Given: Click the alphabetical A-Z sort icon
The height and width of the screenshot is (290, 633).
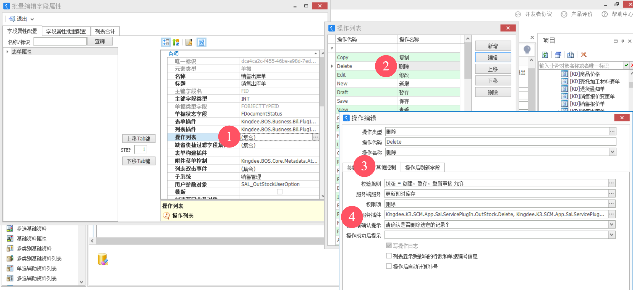Looking at the screenshot, I should (176, 42).
